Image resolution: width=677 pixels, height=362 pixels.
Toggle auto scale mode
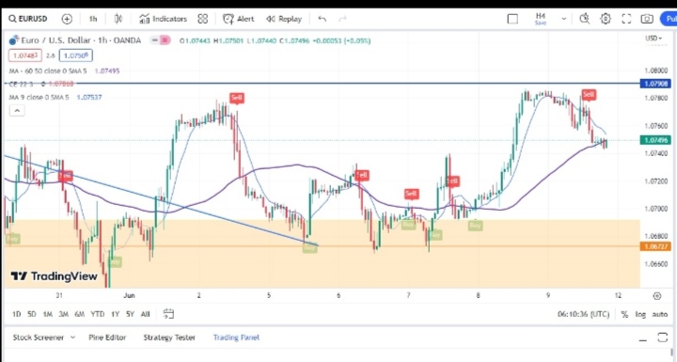tap(660, 314)
